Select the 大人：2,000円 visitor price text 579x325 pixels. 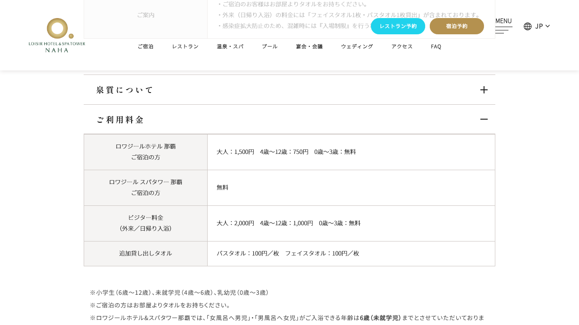tap(236, 223)
